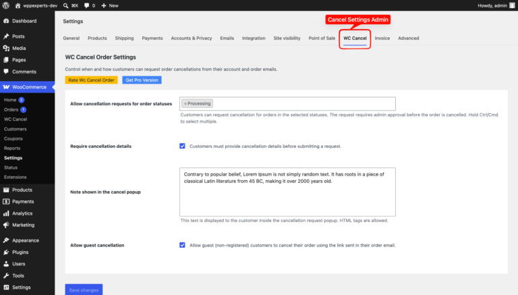Open the Point of Sale tab
Image resolution: width=518 pixels, height=295 pixels.
click(x=322, y=38)
